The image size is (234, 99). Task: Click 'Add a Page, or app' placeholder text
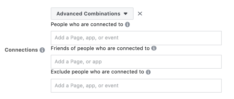click(78, 61)
